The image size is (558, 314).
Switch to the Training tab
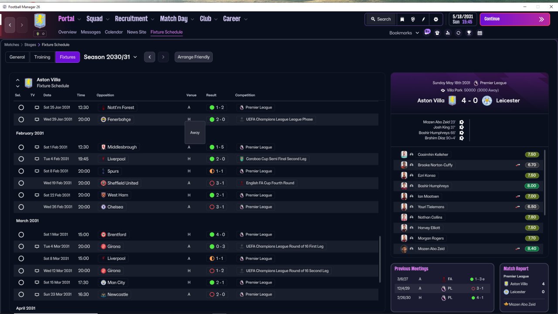[42, 57]
